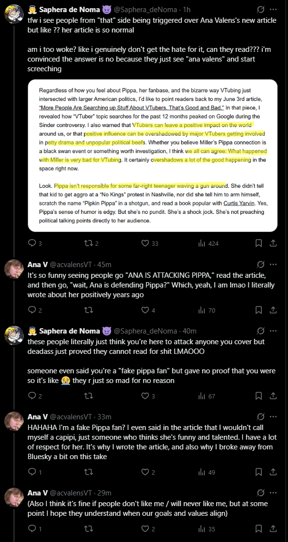Open the 40m timestamp on Saphera's reply

click(189, 331)
